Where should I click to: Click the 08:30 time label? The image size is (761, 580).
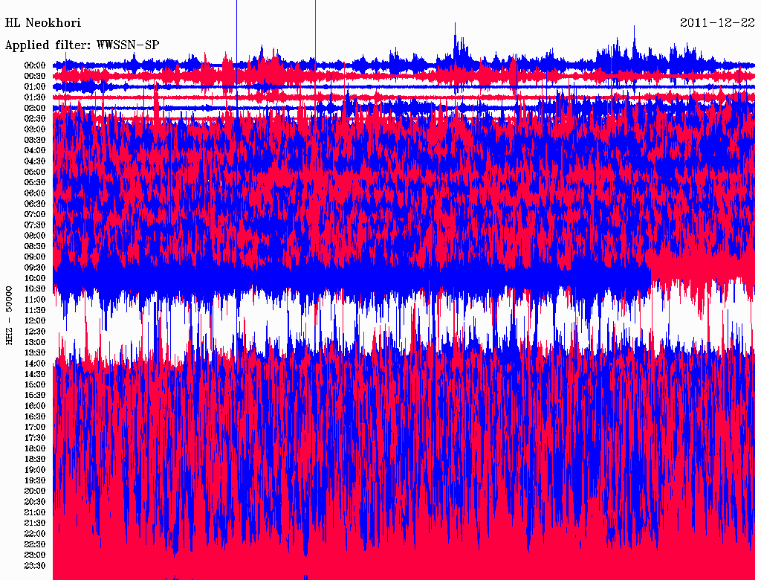pos(35,246)
